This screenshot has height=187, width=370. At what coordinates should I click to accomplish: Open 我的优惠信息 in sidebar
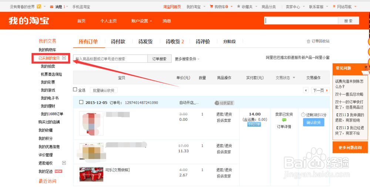tap(49, 147)
